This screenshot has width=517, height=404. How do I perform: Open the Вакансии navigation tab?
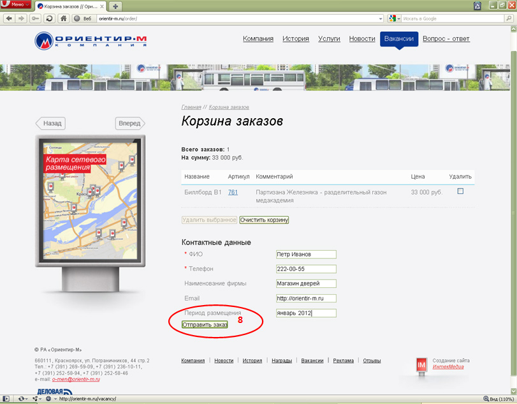click(399, 39)
